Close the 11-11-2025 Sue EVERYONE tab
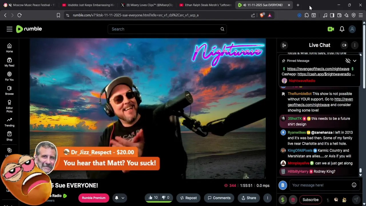The width and height of the screenshot is (366, 206). pos(289,5)
